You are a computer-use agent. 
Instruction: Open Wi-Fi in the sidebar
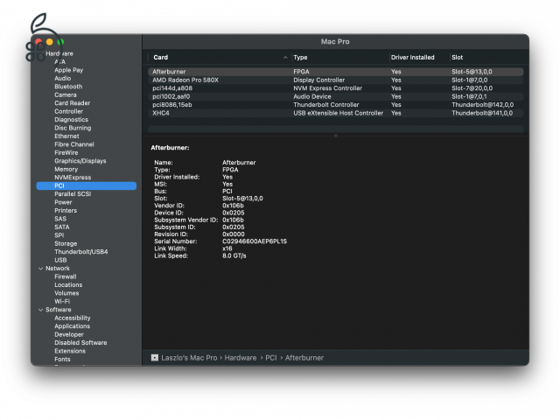[x=62, y=301]
